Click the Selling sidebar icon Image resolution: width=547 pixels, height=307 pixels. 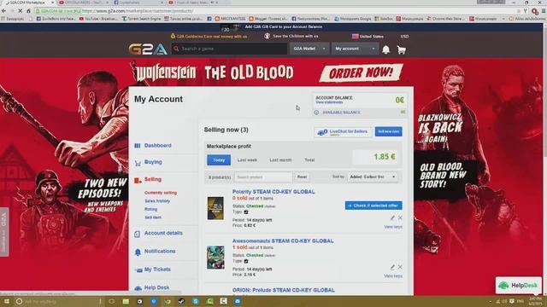click(x=138, y=180)
